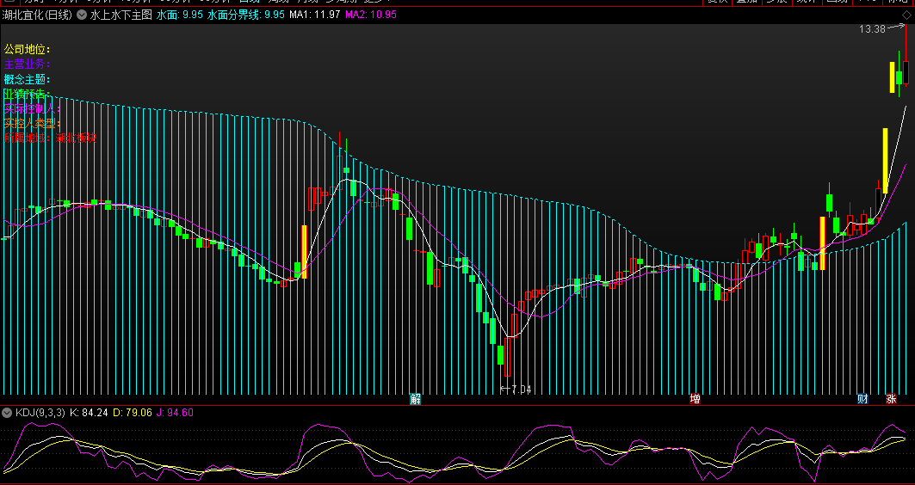Click the KDJ(9,3,3) indicator label

click(40, 413)
